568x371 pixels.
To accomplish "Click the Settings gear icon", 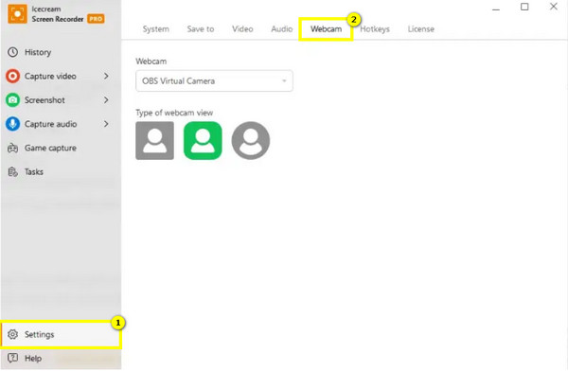I will click(x=12, y=334).
